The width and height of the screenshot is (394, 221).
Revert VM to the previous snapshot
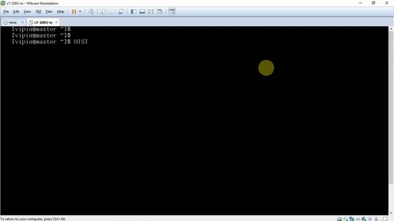[112, 12]
